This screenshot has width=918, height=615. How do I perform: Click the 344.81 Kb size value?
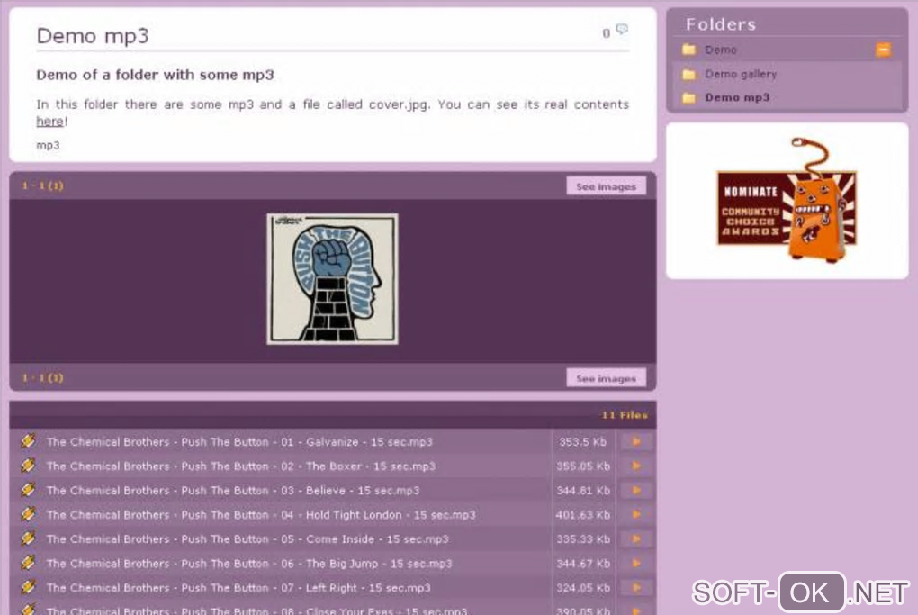tap(583, 490)
